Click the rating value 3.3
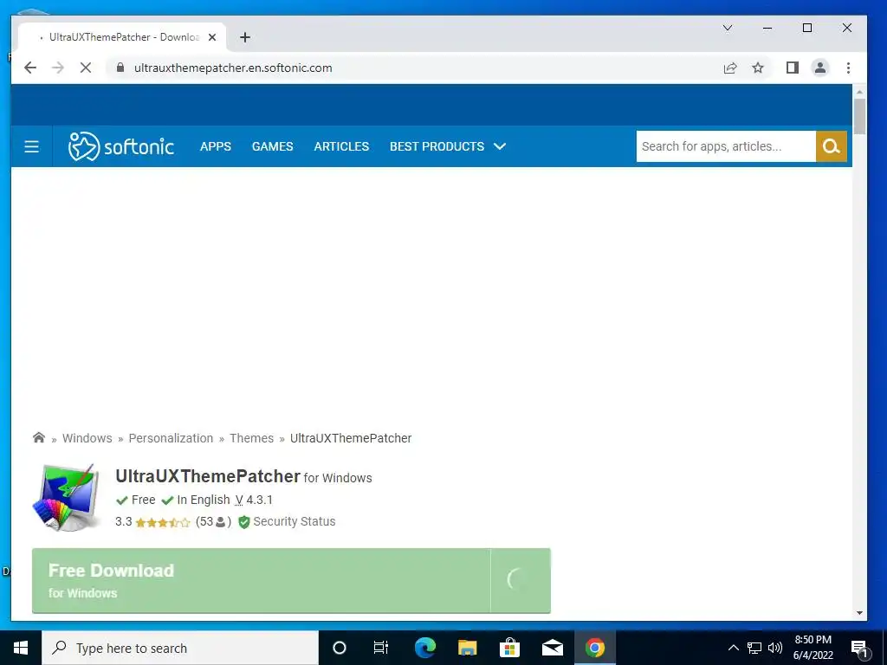Screen dimensions: 887x665 123,521
